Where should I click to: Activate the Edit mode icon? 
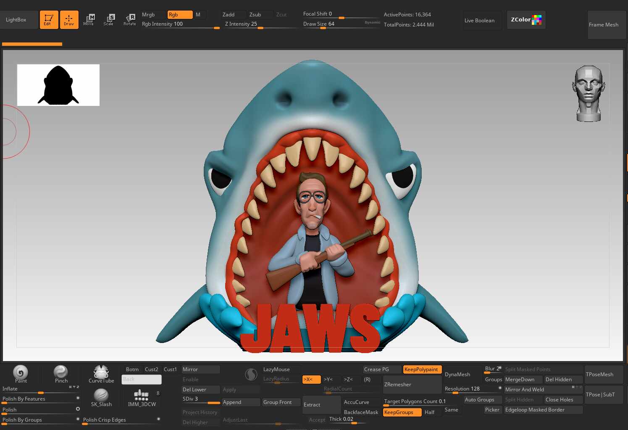[x=49, y=20]
